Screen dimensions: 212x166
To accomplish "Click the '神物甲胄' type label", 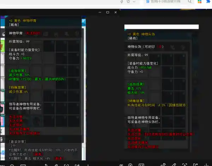I will tap(16, 33).
